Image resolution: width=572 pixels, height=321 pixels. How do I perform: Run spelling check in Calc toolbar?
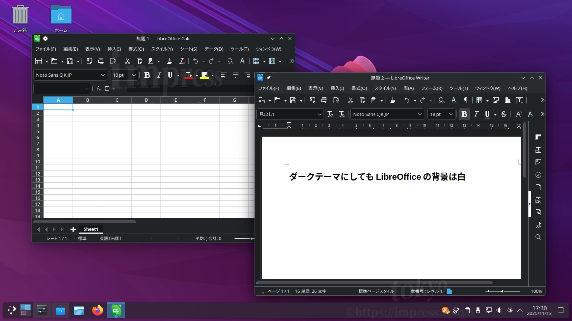pos(242,61)
